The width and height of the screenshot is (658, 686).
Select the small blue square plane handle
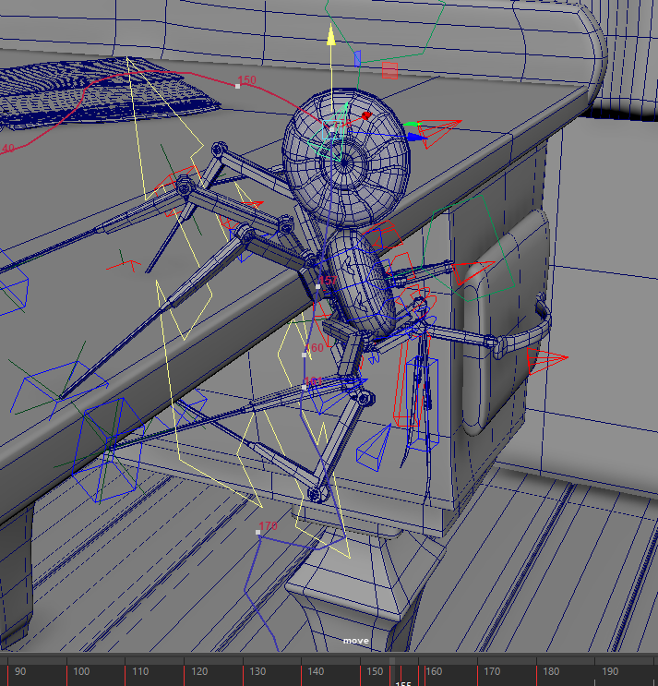click(x=357, y=57)
